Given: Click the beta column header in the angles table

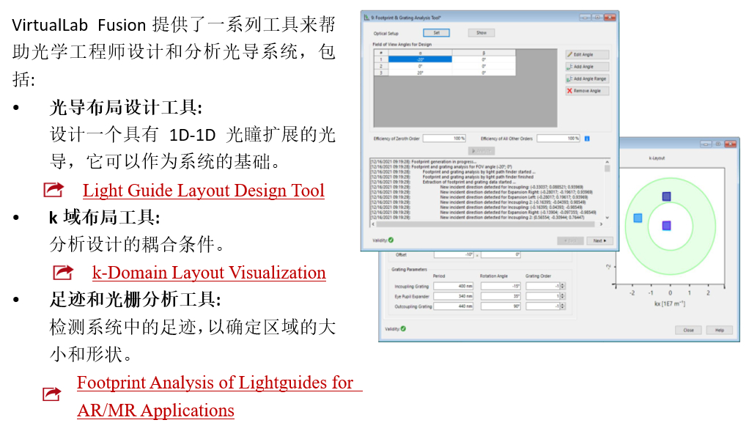Looking at the screenshot, I should (x=484, y=53).
